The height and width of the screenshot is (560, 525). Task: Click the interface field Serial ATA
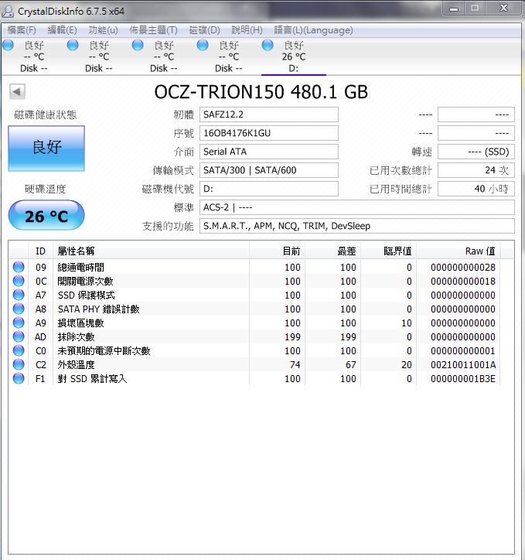pyautogui.click(x=269, y=152)
